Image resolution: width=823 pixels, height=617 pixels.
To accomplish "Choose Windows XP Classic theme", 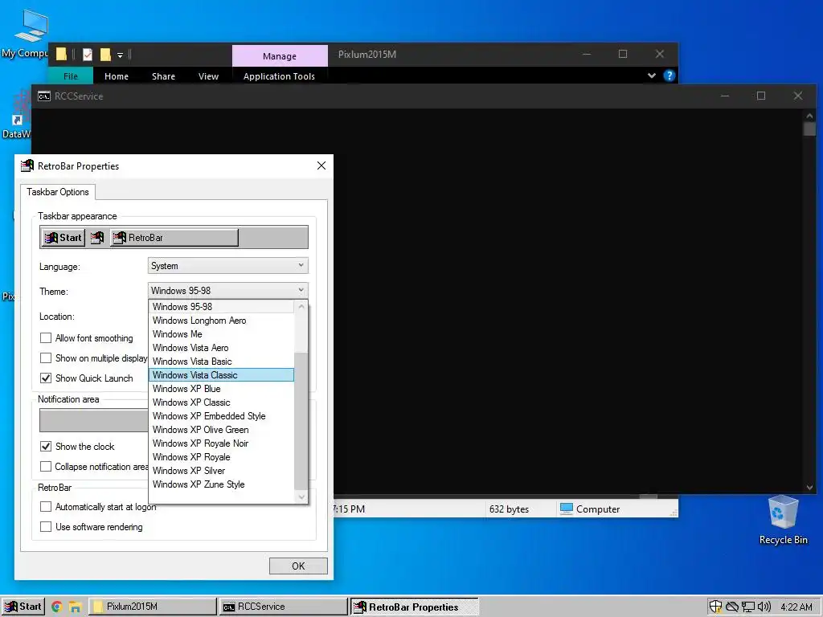I will coord(222,402).
